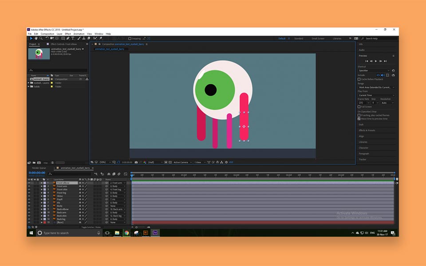Click the composition mini-flowchart icon in timeline
Image resolution: width=426 pixels, height=266 pixels.
pos(96,174)
